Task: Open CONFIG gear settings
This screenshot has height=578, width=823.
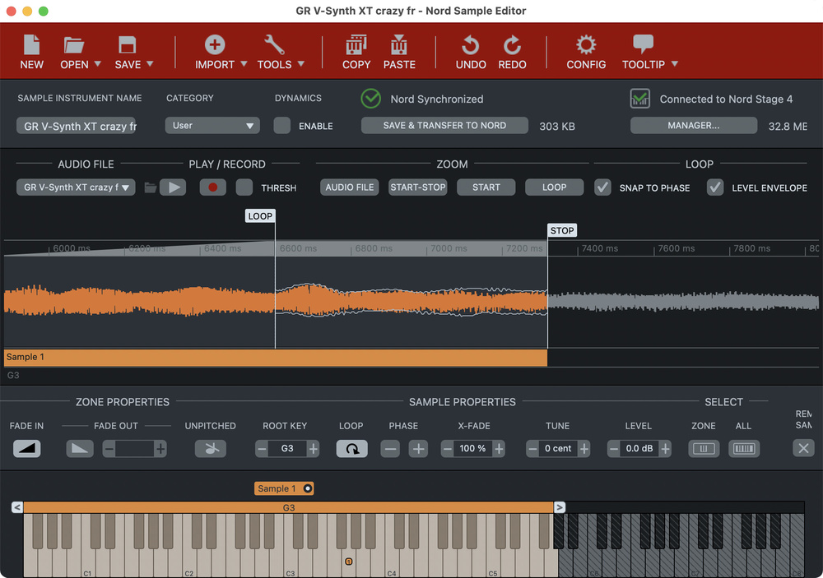Action: tap(586, 45)
